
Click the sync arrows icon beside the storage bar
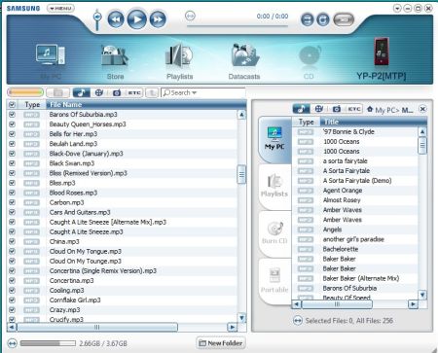tap(12, 343)
